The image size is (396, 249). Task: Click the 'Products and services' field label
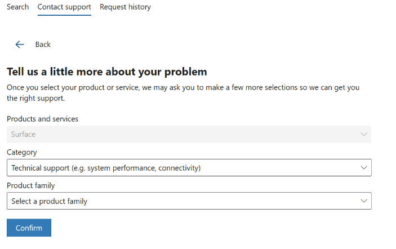tap(43, 119)
